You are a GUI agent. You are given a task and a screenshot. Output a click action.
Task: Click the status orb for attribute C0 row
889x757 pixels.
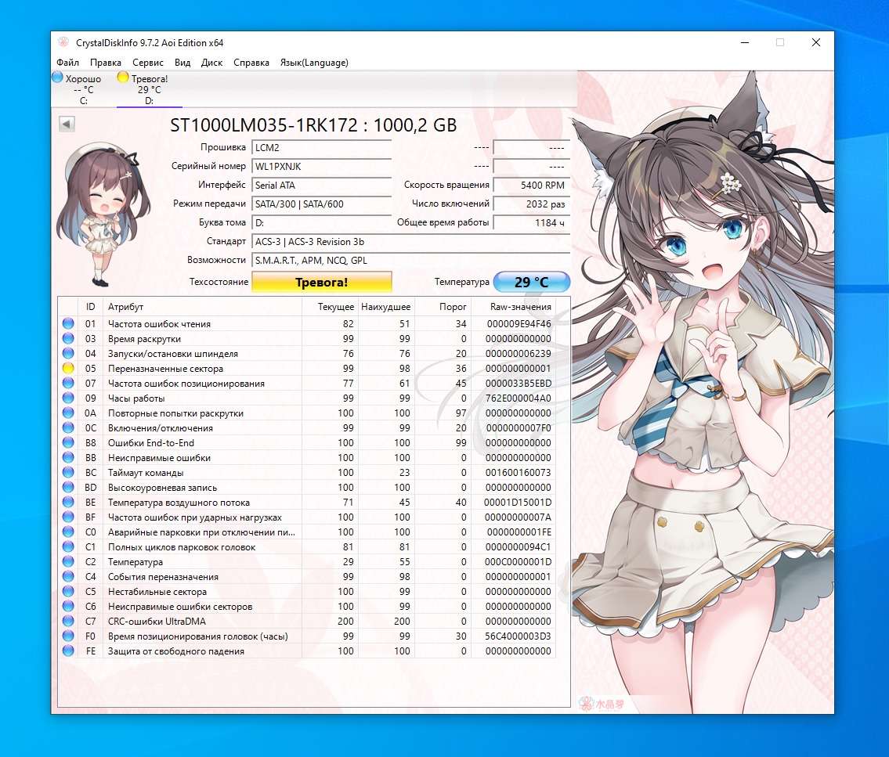(x=68, y=532)
